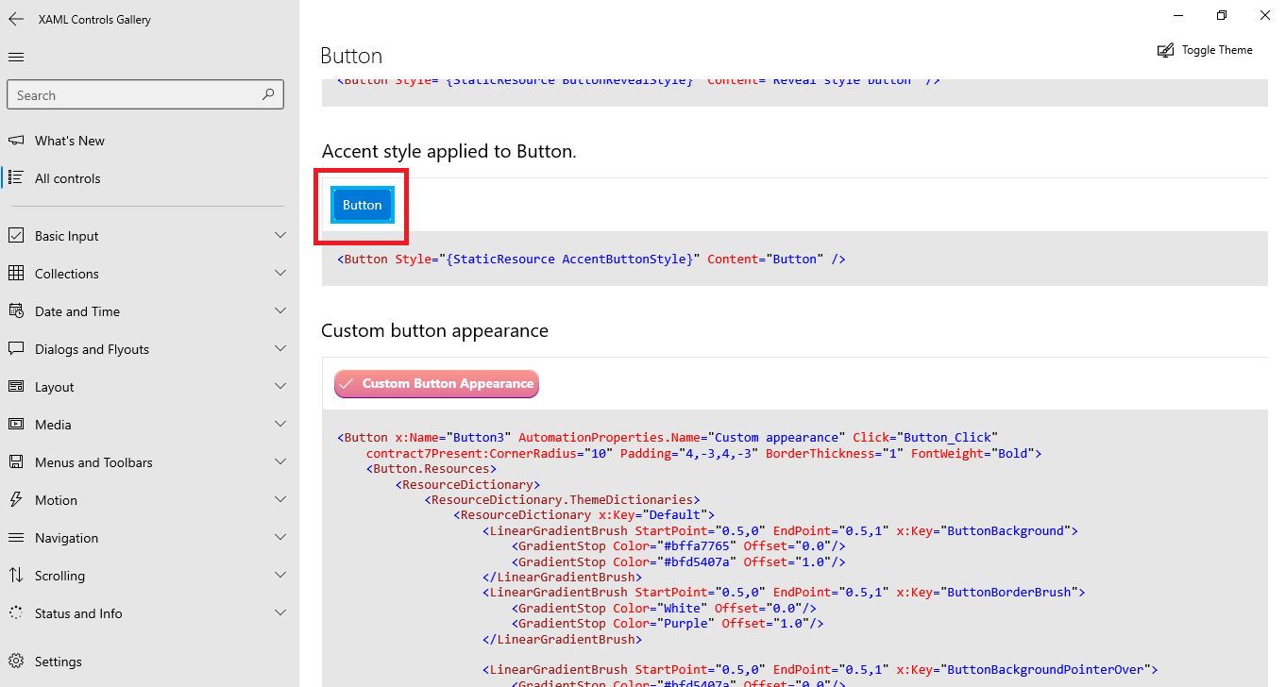
Task: Click the Date and Time calendar icon
Action: coord(16,310)
